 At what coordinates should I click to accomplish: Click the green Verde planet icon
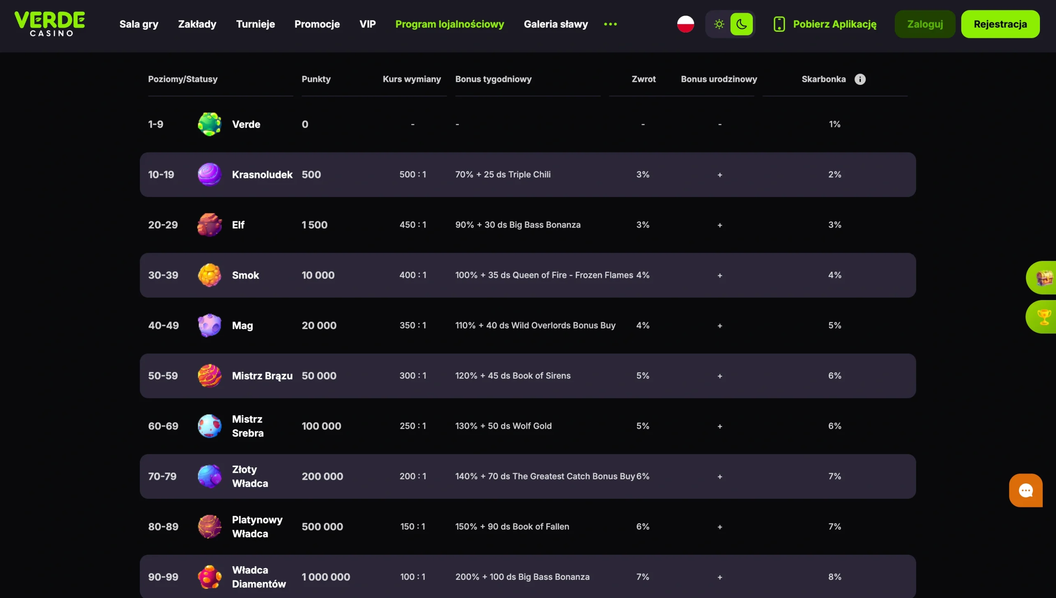click(210, 124)
